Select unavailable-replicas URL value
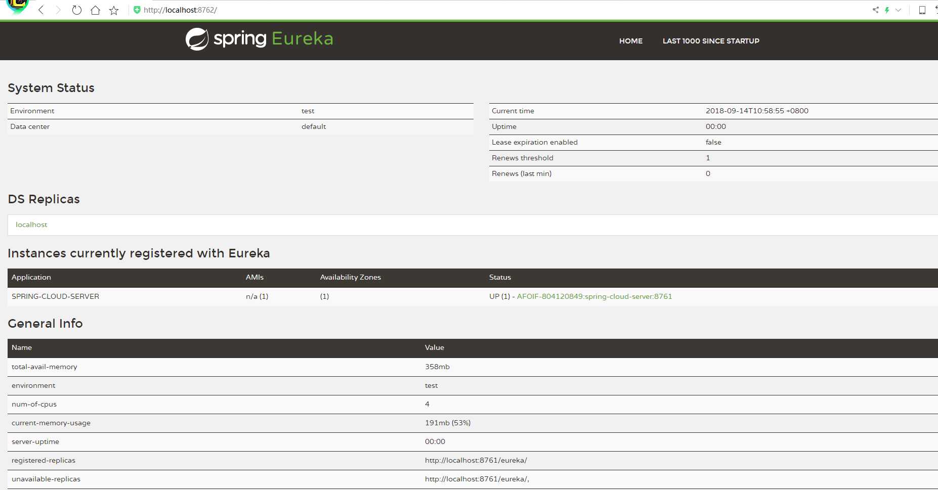Screen dimensions: 938x490 tap(477, 479)
